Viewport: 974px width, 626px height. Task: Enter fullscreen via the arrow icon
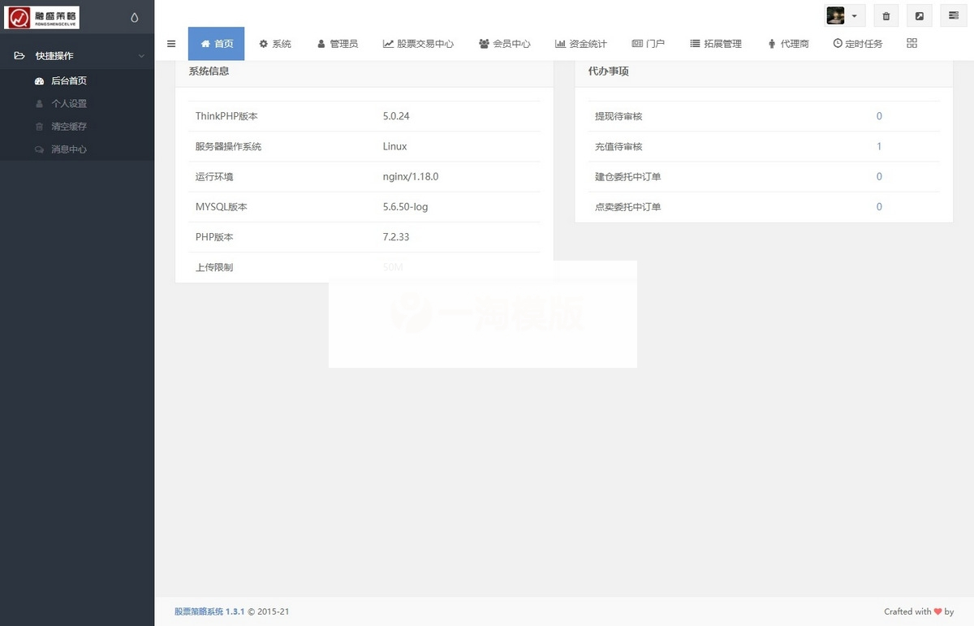click(920, 15)
